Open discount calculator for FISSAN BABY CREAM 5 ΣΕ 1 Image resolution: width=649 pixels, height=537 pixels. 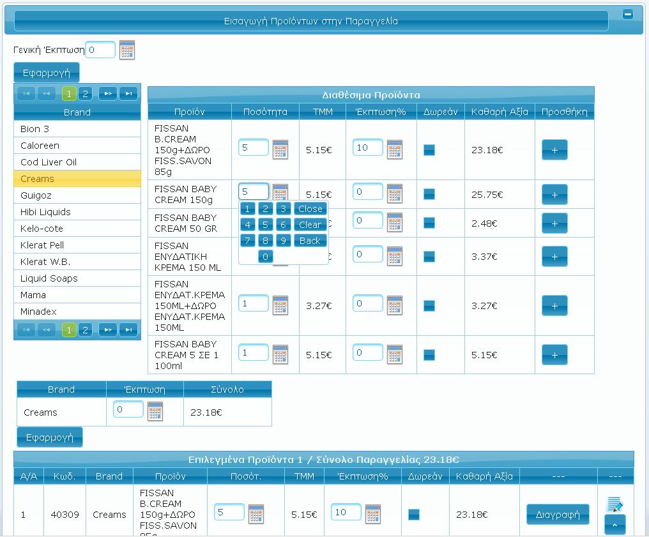[395, 354]
